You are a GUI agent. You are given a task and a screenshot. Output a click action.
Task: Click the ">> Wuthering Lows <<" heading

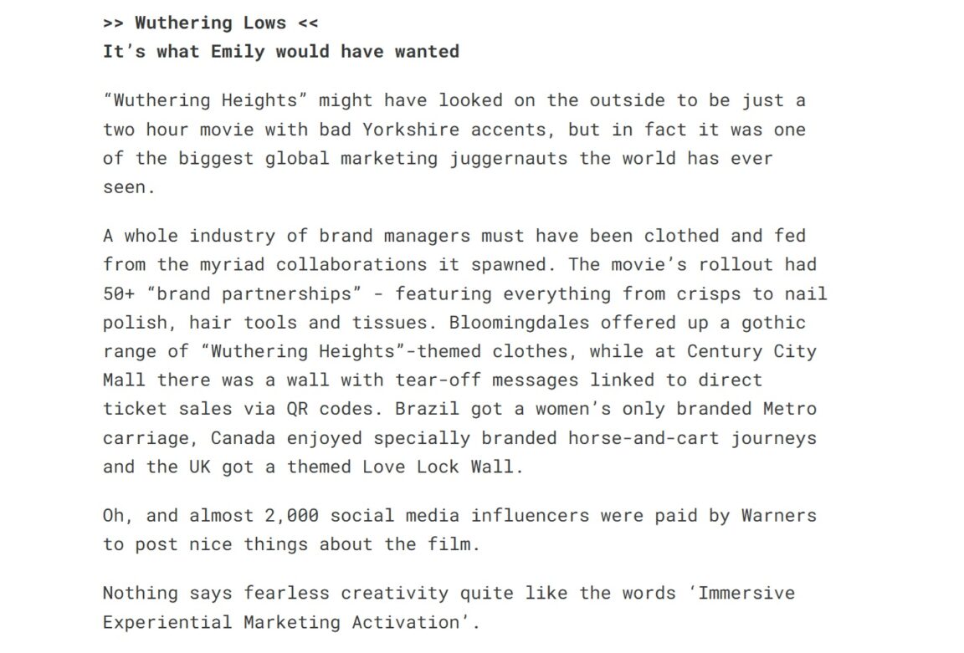[x=210, y=23]
